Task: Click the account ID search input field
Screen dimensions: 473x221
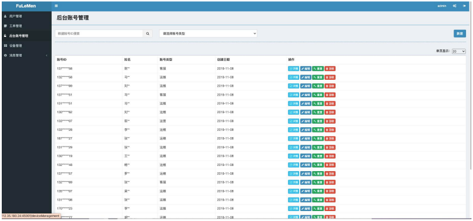Action: click(x=99, y=34)
